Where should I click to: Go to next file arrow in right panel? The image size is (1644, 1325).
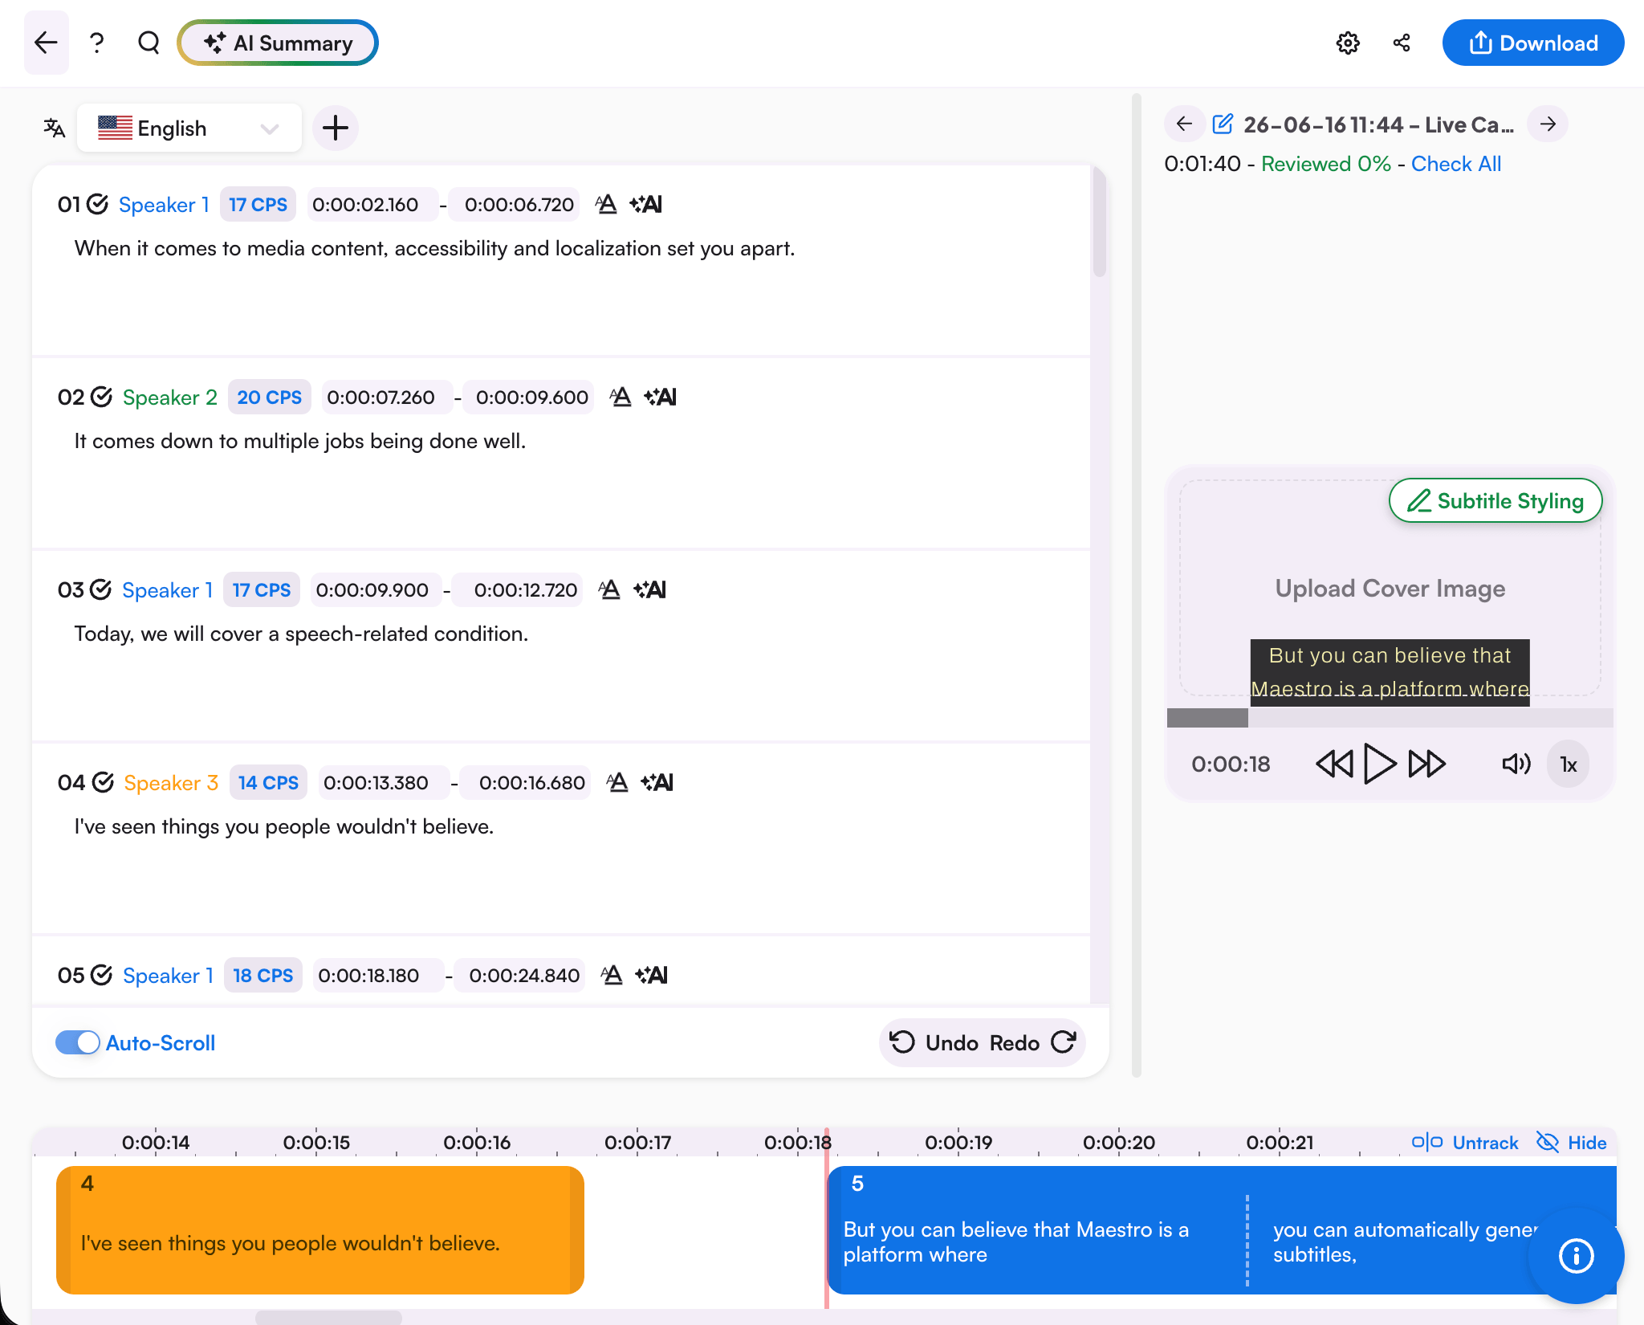1548,124
